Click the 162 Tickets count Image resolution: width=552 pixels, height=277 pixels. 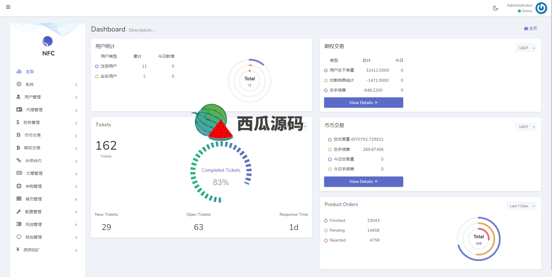(x=106, y=145)
